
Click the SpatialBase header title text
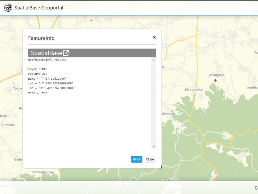coord(46,53)
